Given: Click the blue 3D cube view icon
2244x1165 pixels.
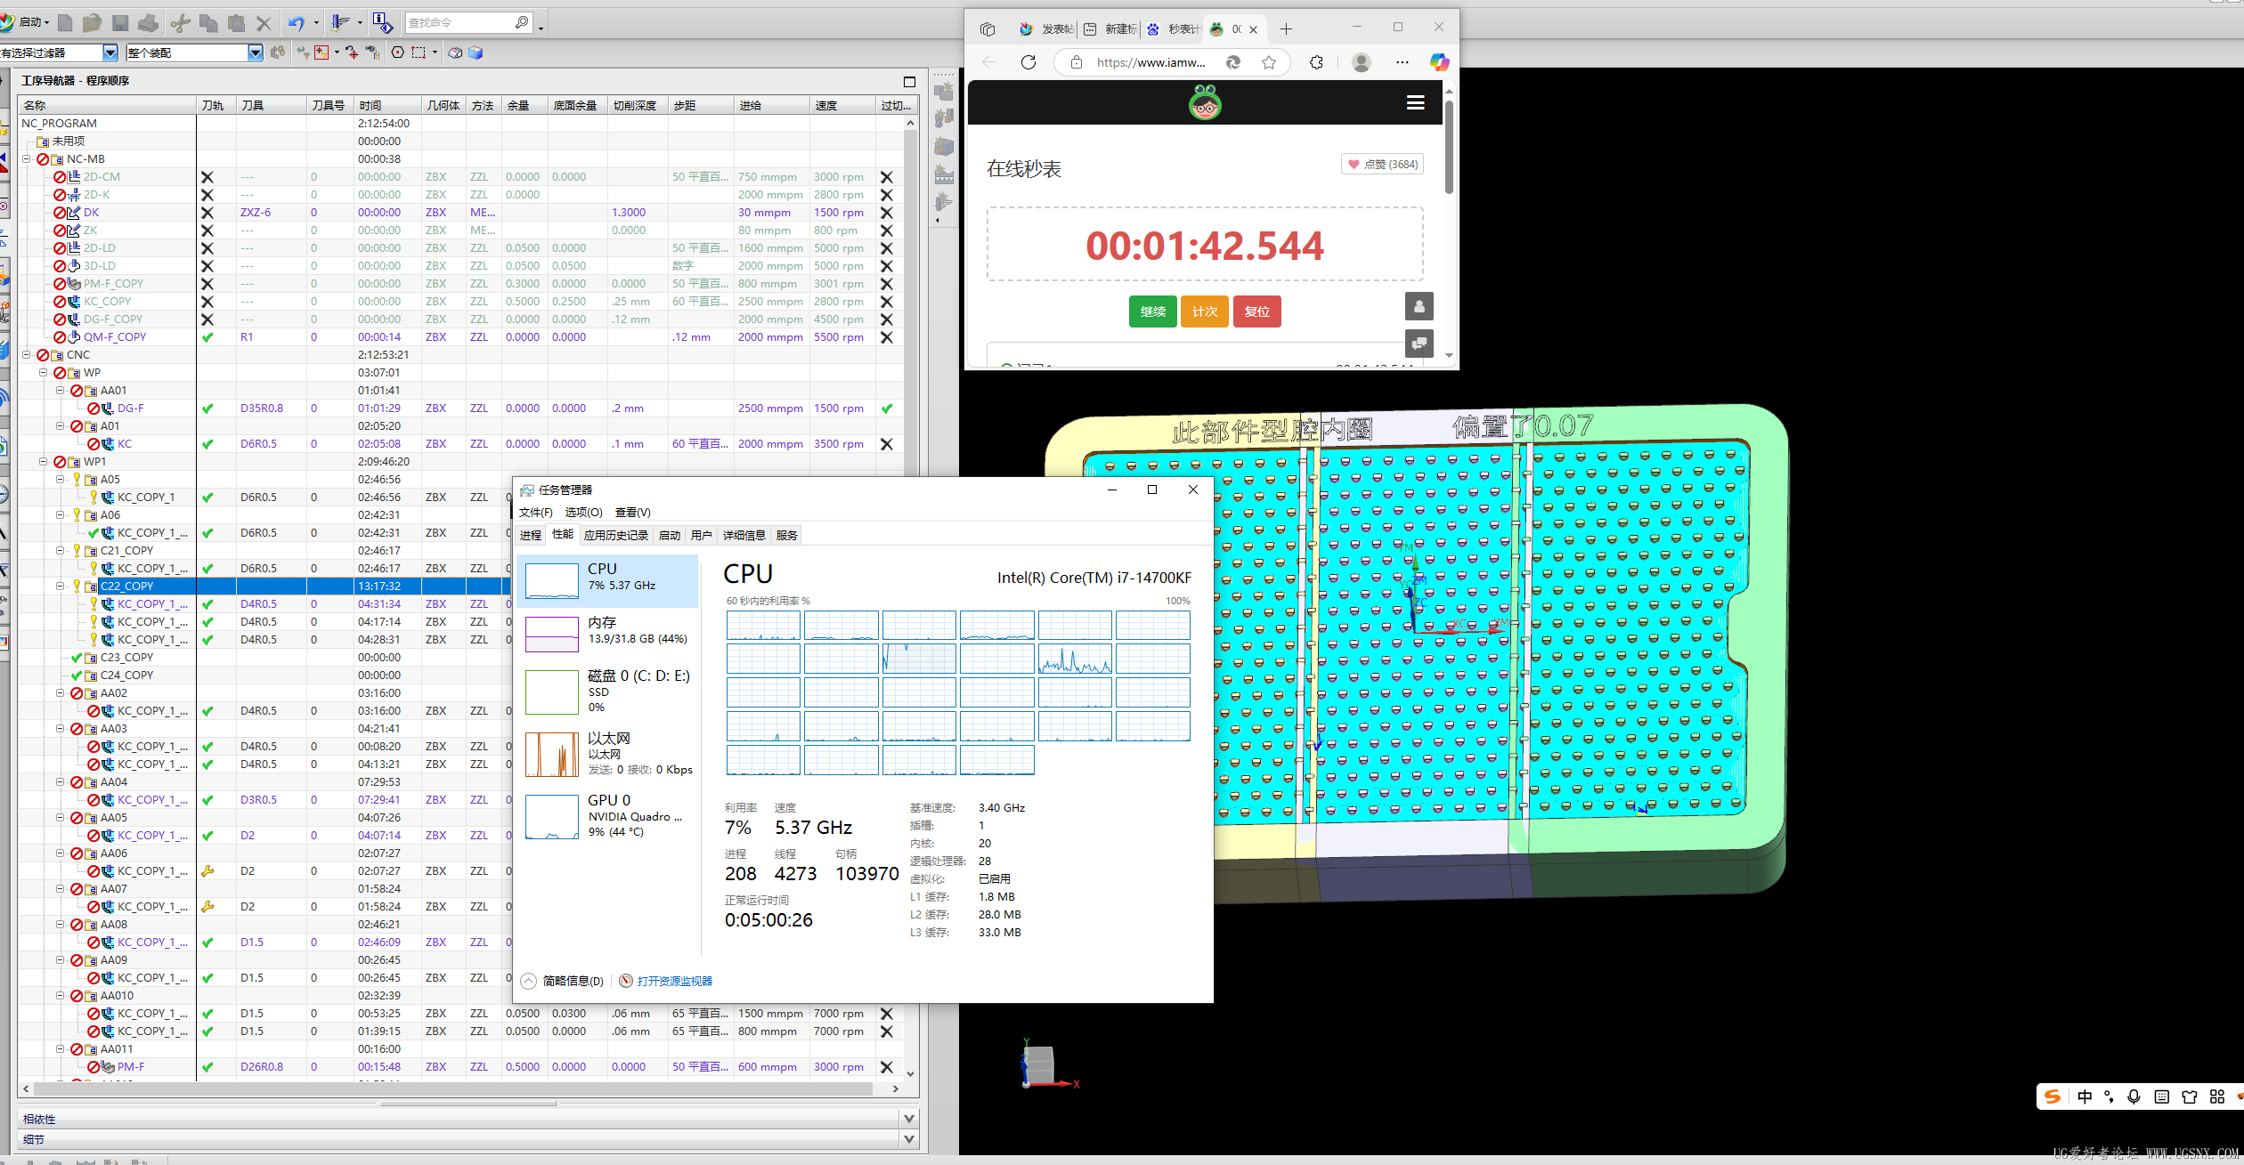Looking at the screenshot, I should coord(476,53).
